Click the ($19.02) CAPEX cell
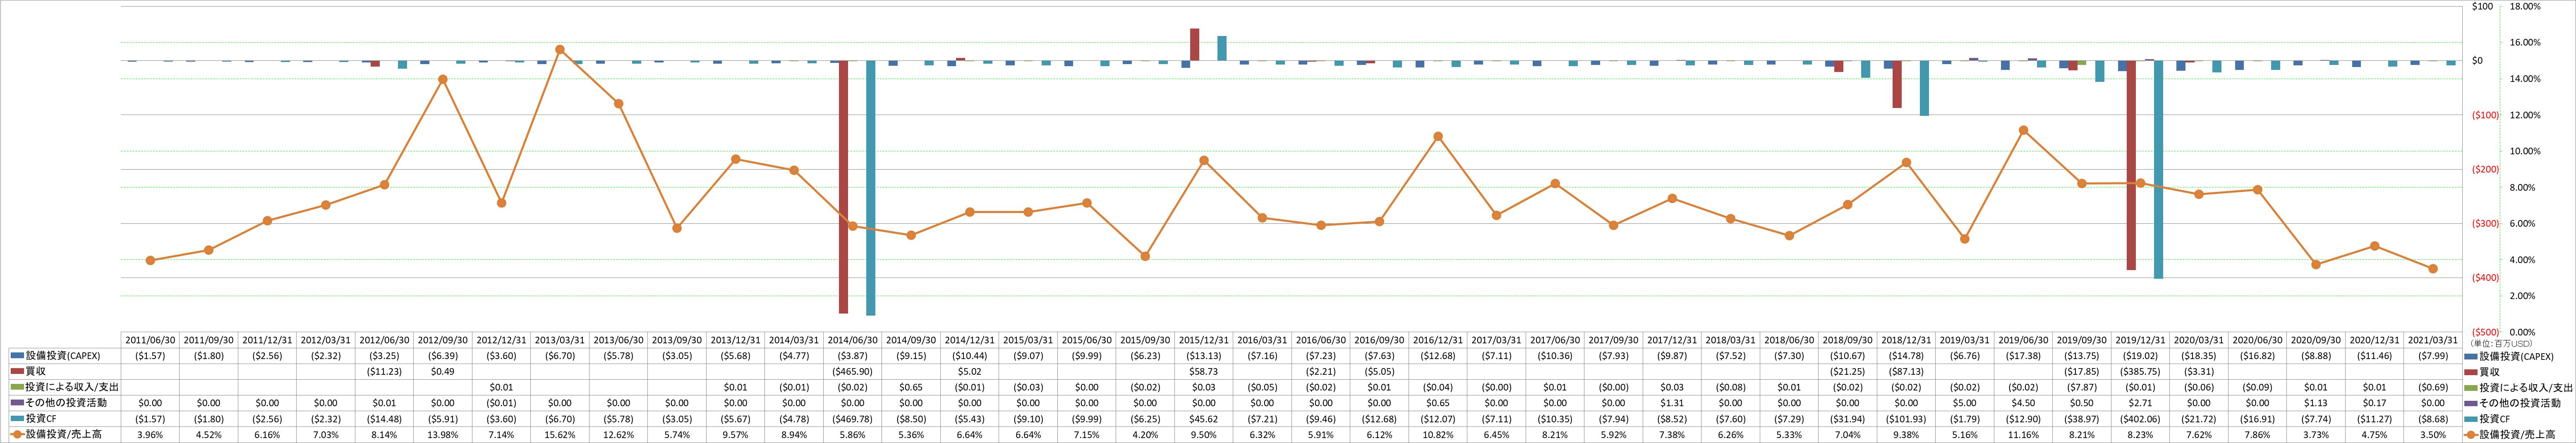This screenshot has height=443, width=2576. click(2140, 356)
